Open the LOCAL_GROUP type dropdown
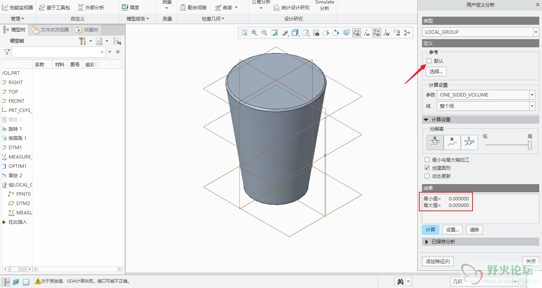 pos(536,32)
